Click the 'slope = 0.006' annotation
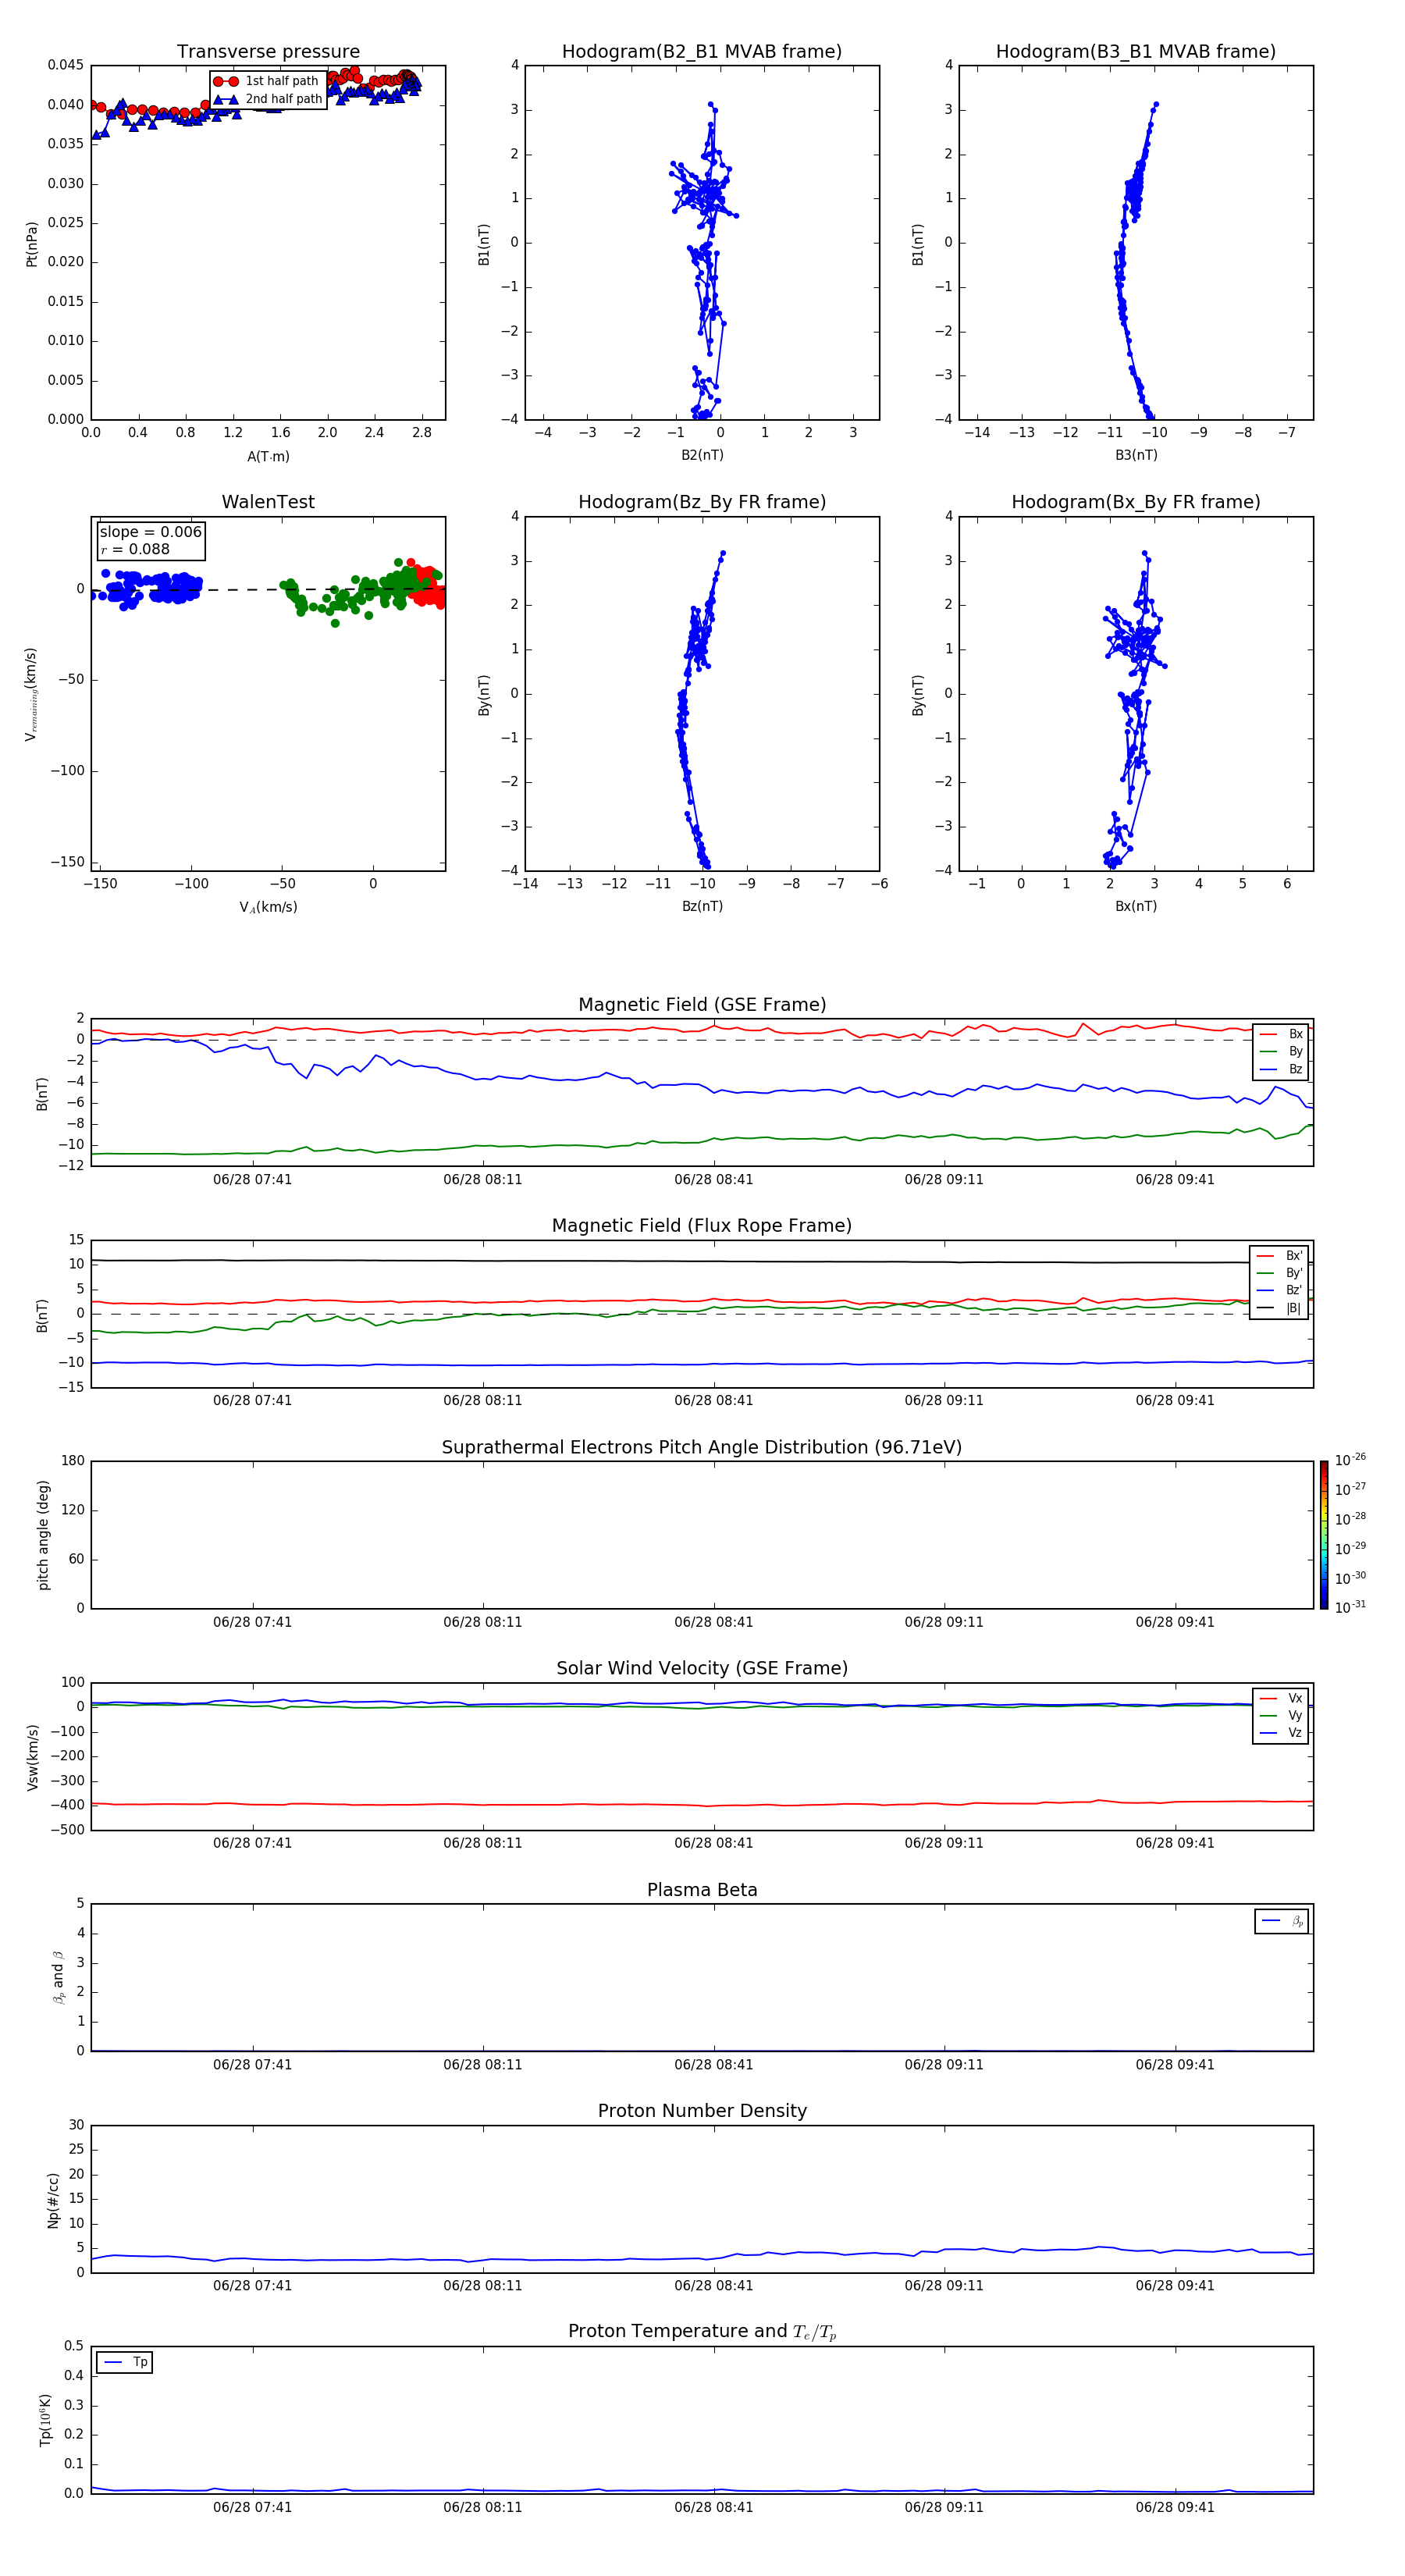This screenshot has height=2576, width=1405. click(x=151, y=532)
